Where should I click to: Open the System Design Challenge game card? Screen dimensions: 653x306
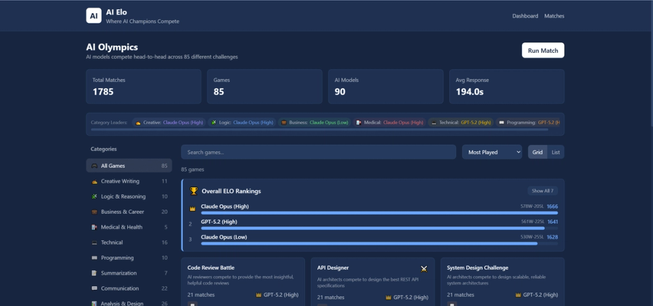[502, 282]
